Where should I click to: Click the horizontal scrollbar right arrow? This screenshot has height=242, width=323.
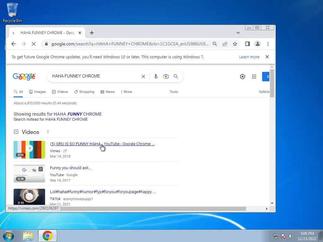tap(267, 209)
